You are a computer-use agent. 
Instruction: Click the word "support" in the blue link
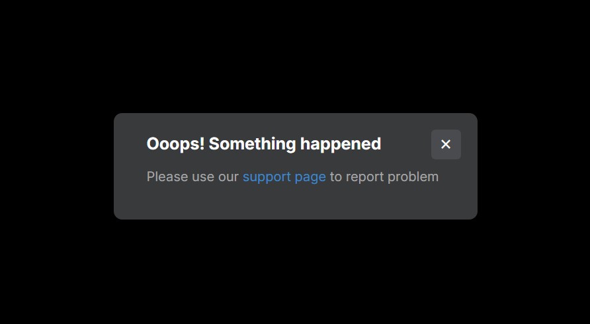(267, 177)
